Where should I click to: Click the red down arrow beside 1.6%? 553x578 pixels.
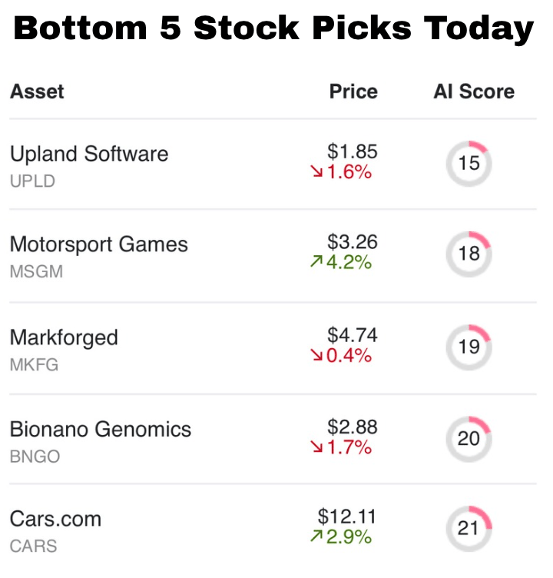tap(316, 173)
